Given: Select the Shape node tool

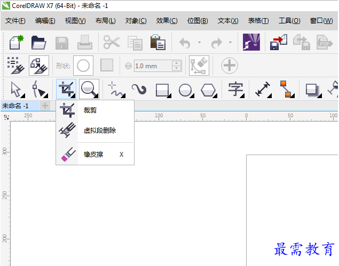Looking at the screenshot, I should (40, 89).
